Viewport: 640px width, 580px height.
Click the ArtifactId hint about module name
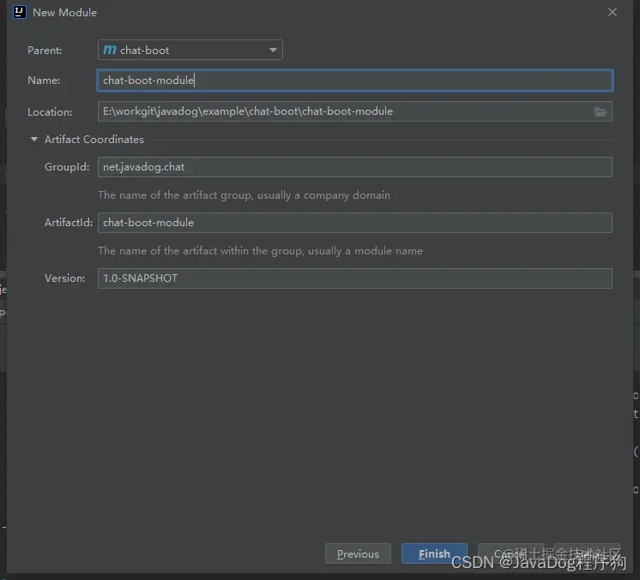(261, 251)
